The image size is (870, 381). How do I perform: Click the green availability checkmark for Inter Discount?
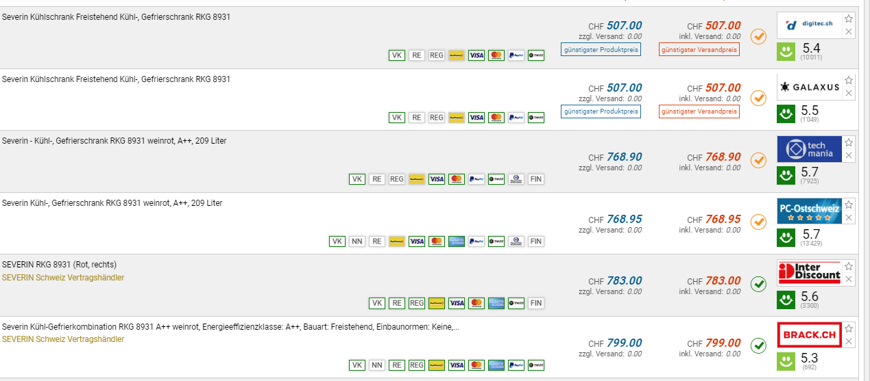pyautogui.click(x=758, y=284)
